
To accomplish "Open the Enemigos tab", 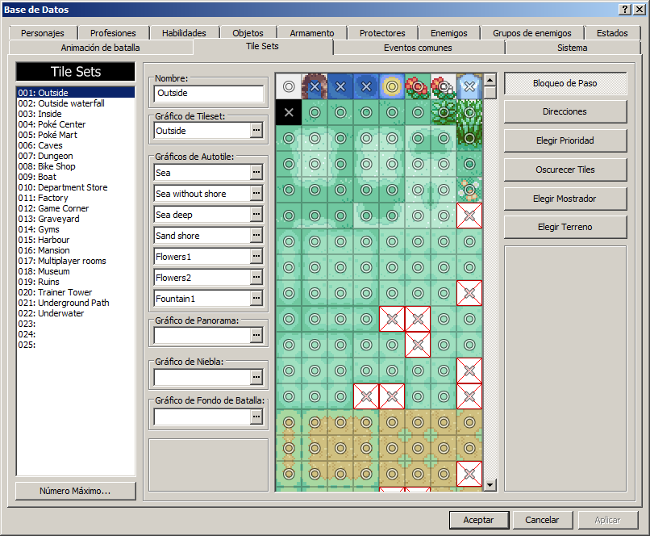I will (x=448, y=33).
